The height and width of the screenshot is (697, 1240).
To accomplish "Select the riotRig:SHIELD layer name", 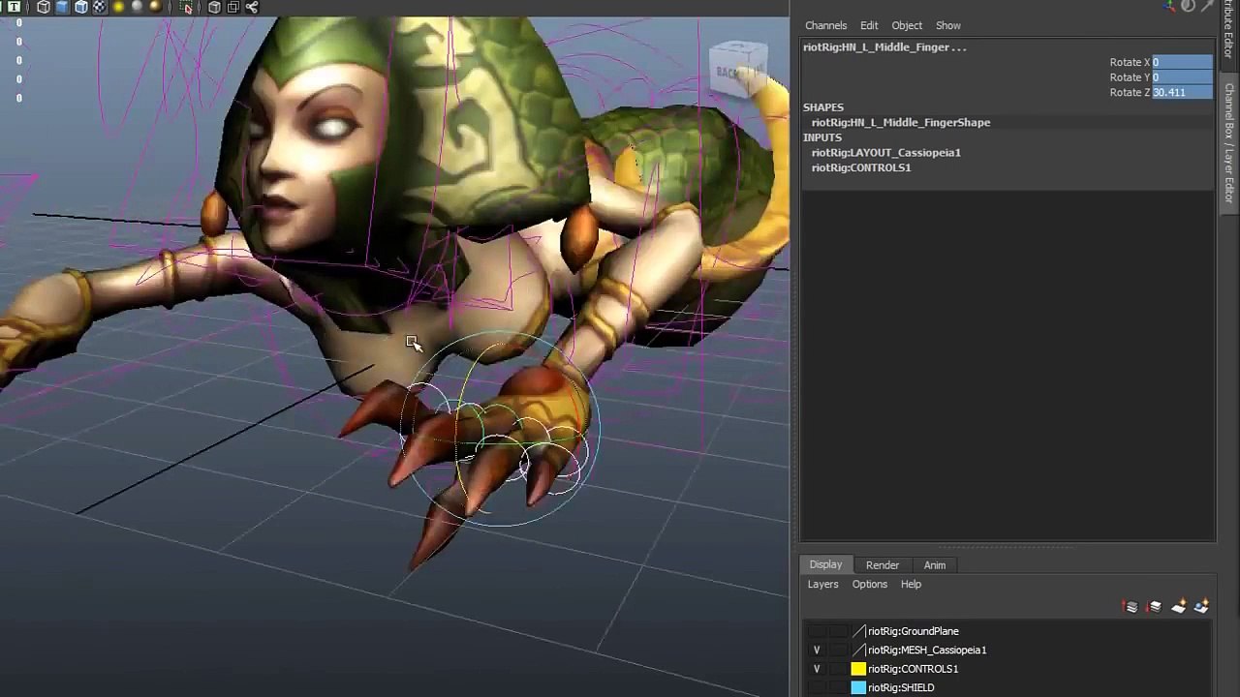I will click(901, 687).
